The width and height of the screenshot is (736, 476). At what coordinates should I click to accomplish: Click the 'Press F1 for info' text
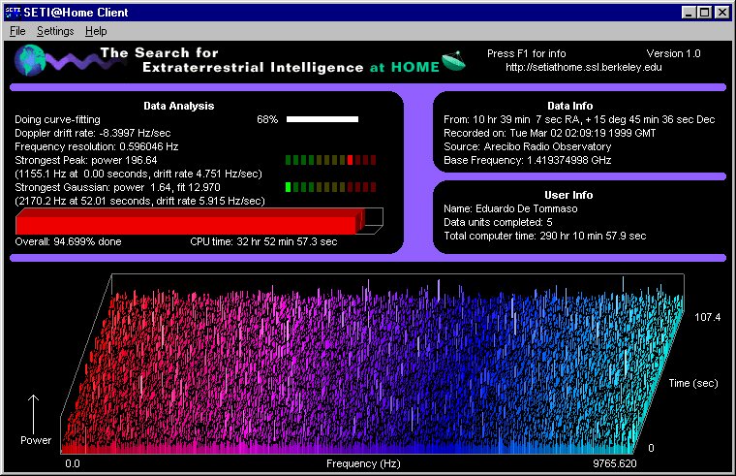tap(526, 53)
